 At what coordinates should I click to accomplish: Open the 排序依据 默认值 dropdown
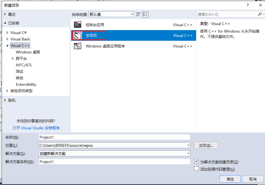[111, 14]
